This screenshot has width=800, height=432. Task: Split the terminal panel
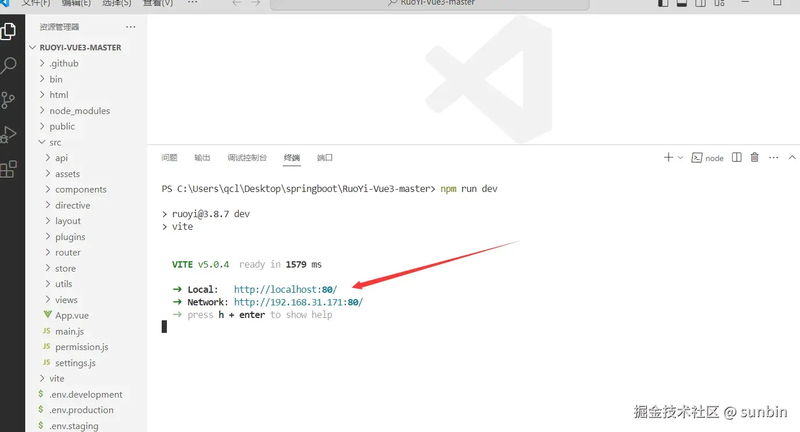pos(737,158)
